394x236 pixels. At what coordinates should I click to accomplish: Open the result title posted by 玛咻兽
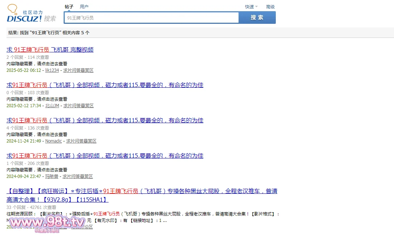click(105, 156)
